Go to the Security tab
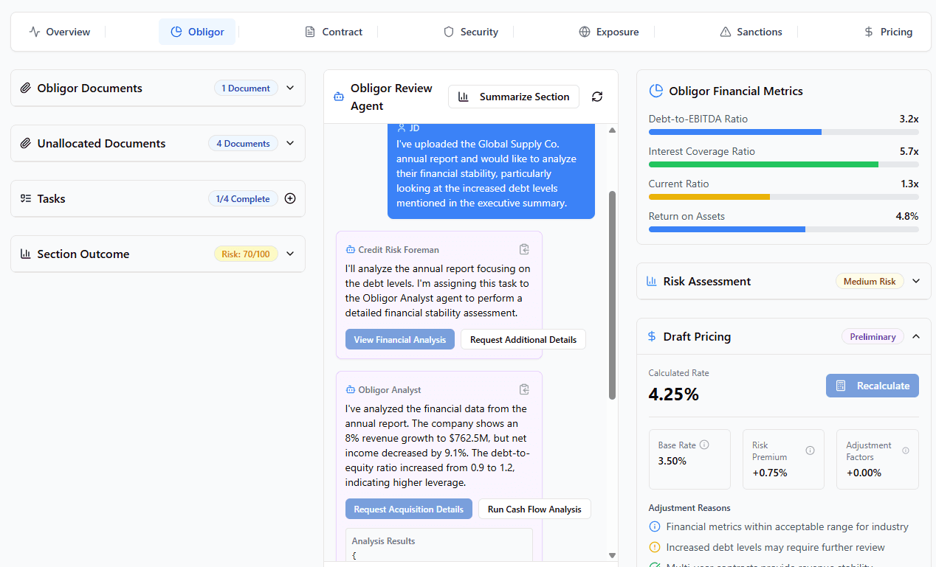Screen dimensions: 936x567 coord(470,32)
